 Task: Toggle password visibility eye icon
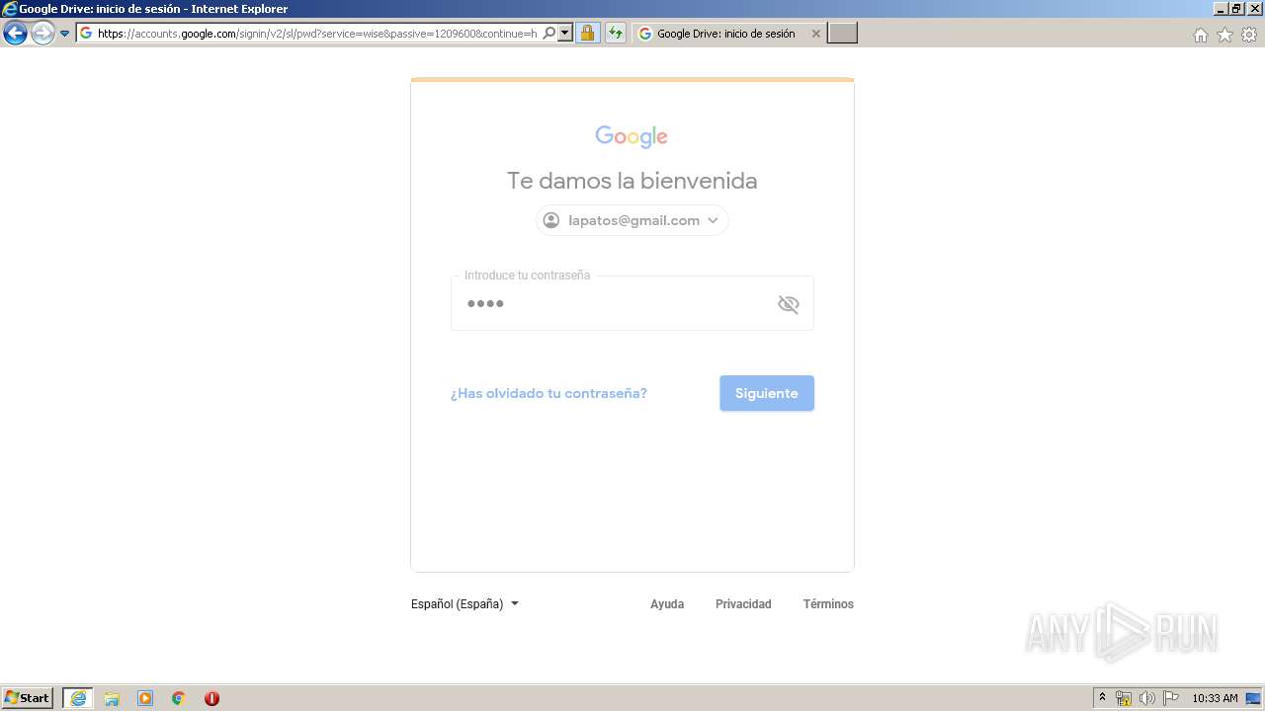point(788,304)
